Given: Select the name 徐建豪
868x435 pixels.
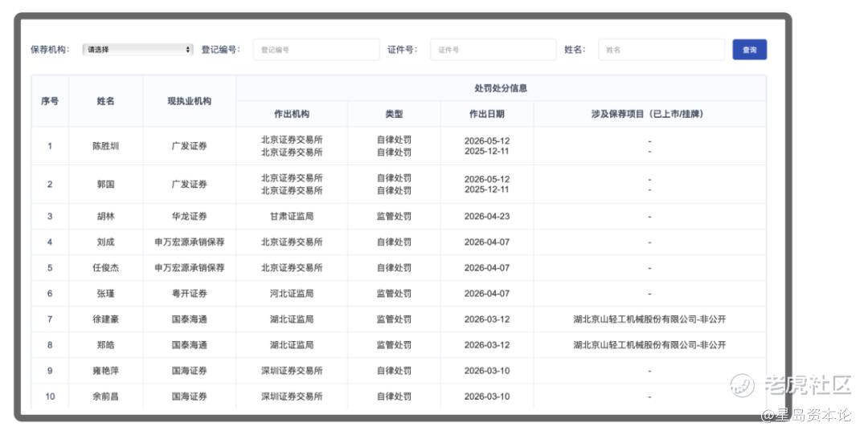Looking at the screenshot, I should pos(106,319).
